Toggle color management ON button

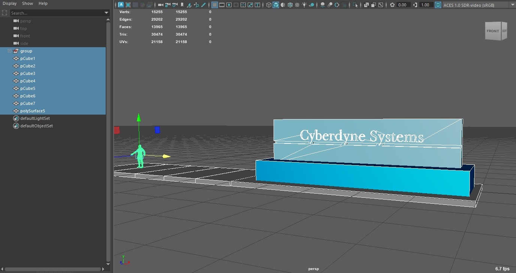coord(438,5)
